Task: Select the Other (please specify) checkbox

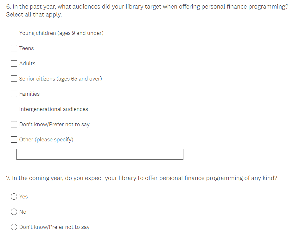Action: (x=14, y=139)
